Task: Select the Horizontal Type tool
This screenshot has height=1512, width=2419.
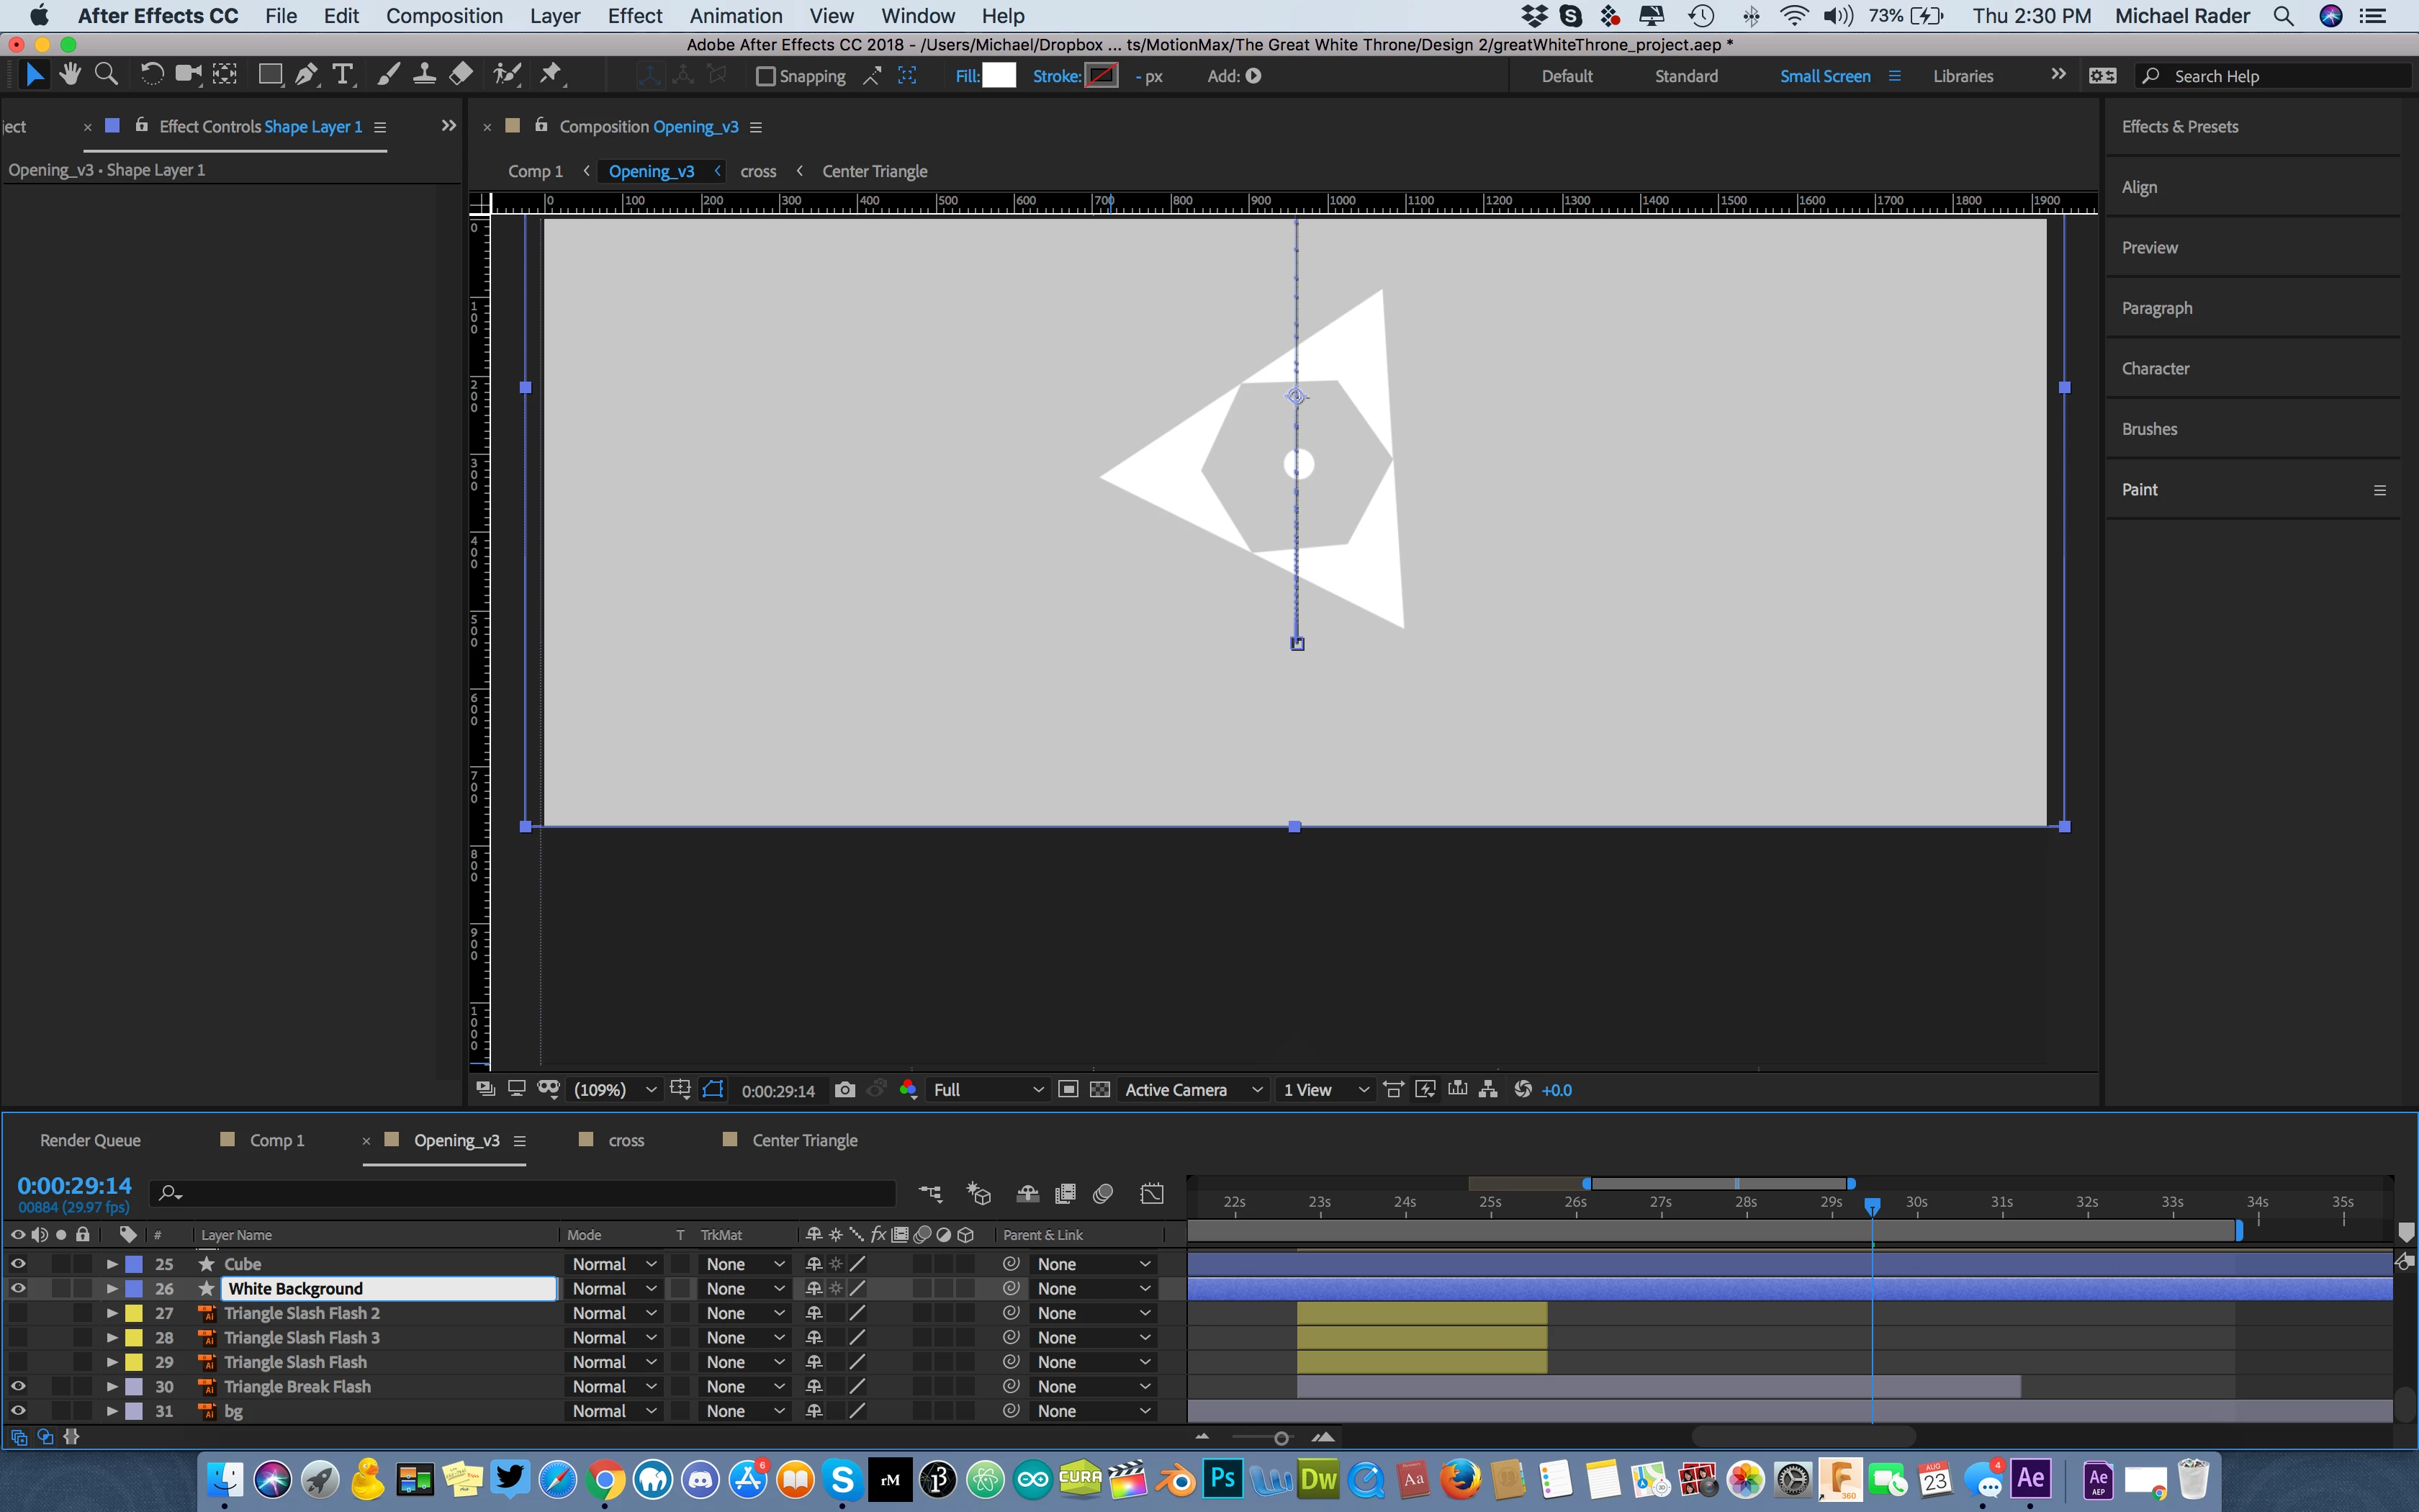Action: click(x=343, y=75)
